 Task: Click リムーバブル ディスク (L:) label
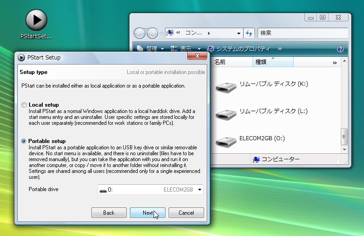[x=274, y=111]
